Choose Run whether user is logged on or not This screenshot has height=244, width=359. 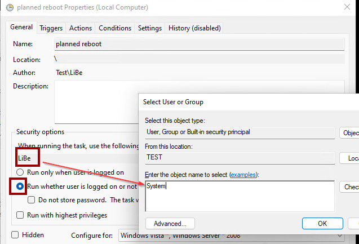tap(21, 186)
